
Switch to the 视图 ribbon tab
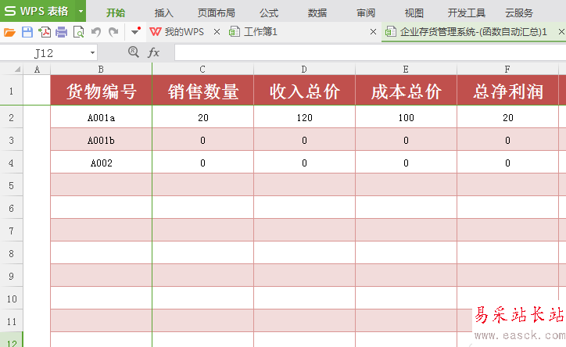[x=414, y=13]
